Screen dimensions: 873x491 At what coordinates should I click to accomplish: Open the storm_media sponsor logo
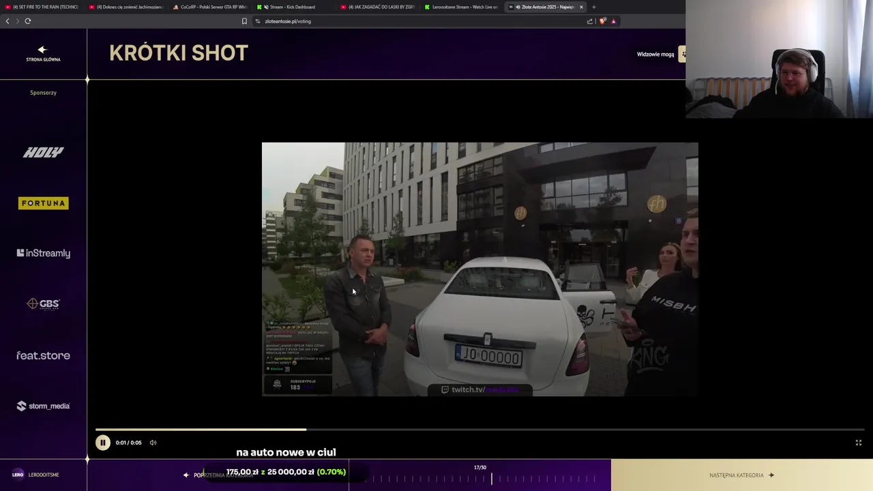(43, 406)
